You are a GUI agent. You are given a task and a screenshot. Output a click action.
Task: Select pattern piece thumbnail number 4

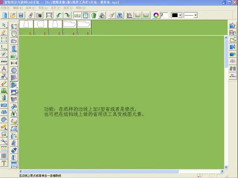69,28
